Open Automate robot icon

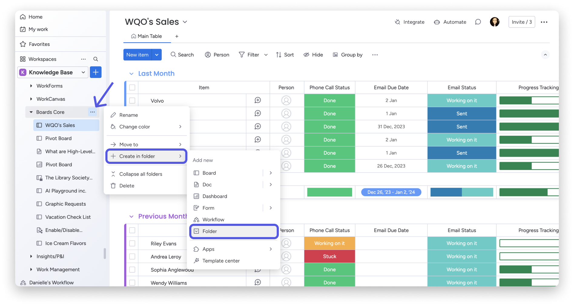[x=437, y=22]
